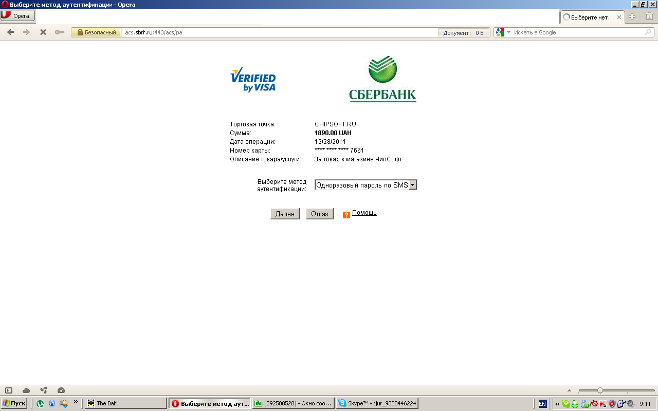Switch to the Skype taskbar window
The height and width of the screenshot is (411, 658).
click(x=377, y=403)
